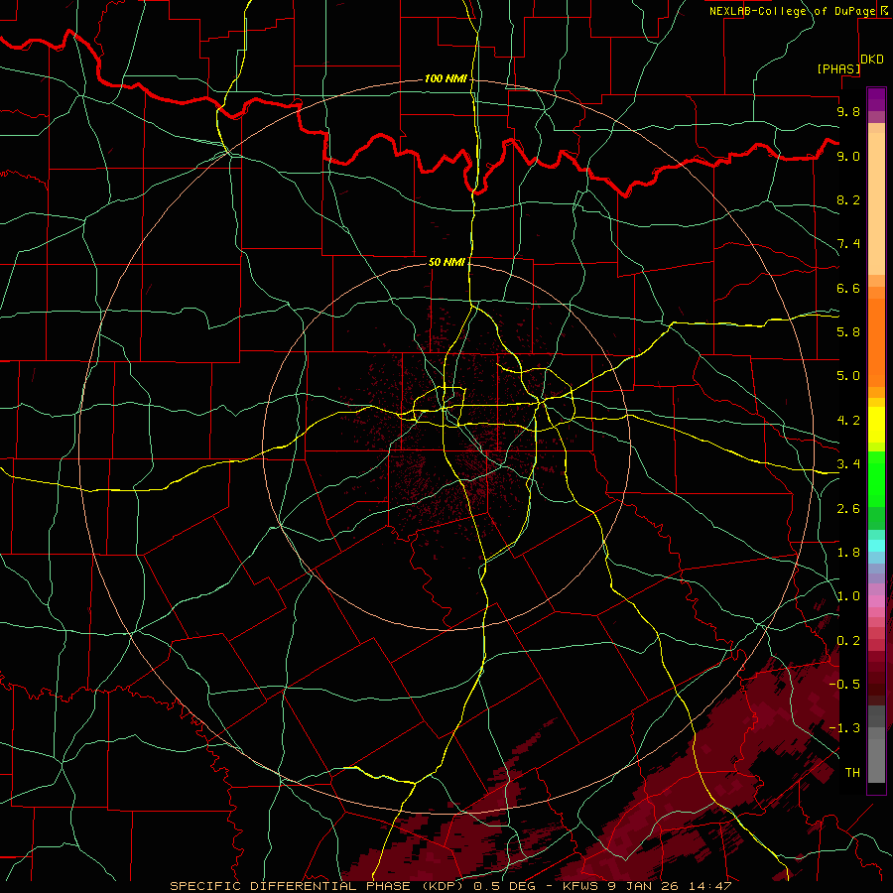Viewport: 893px width, 893px height.
Task: Click the 6.6 value on color scale
Action: coord(848,288)
